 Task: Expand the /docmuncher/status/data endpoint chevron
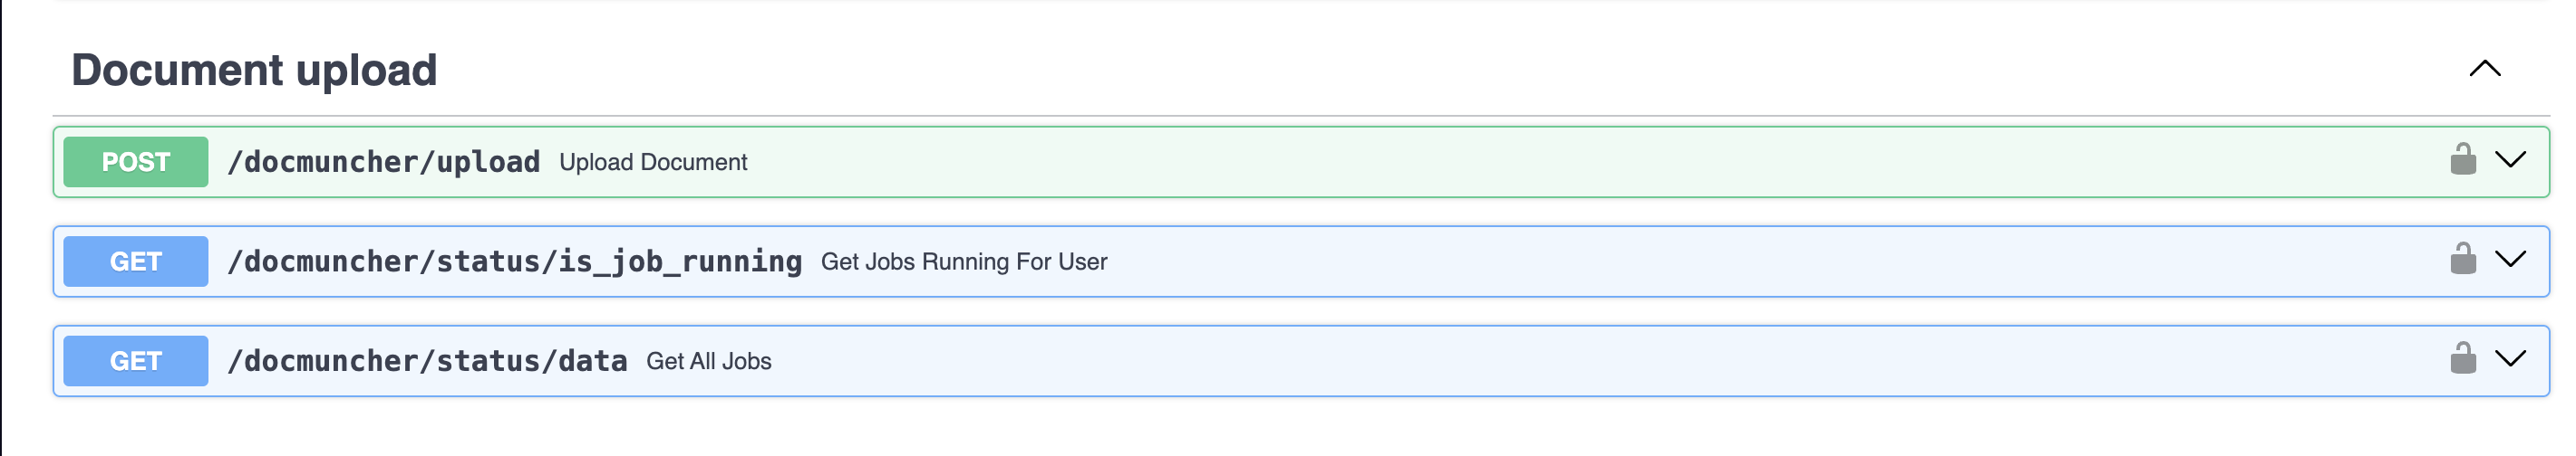pos(2510,359)
